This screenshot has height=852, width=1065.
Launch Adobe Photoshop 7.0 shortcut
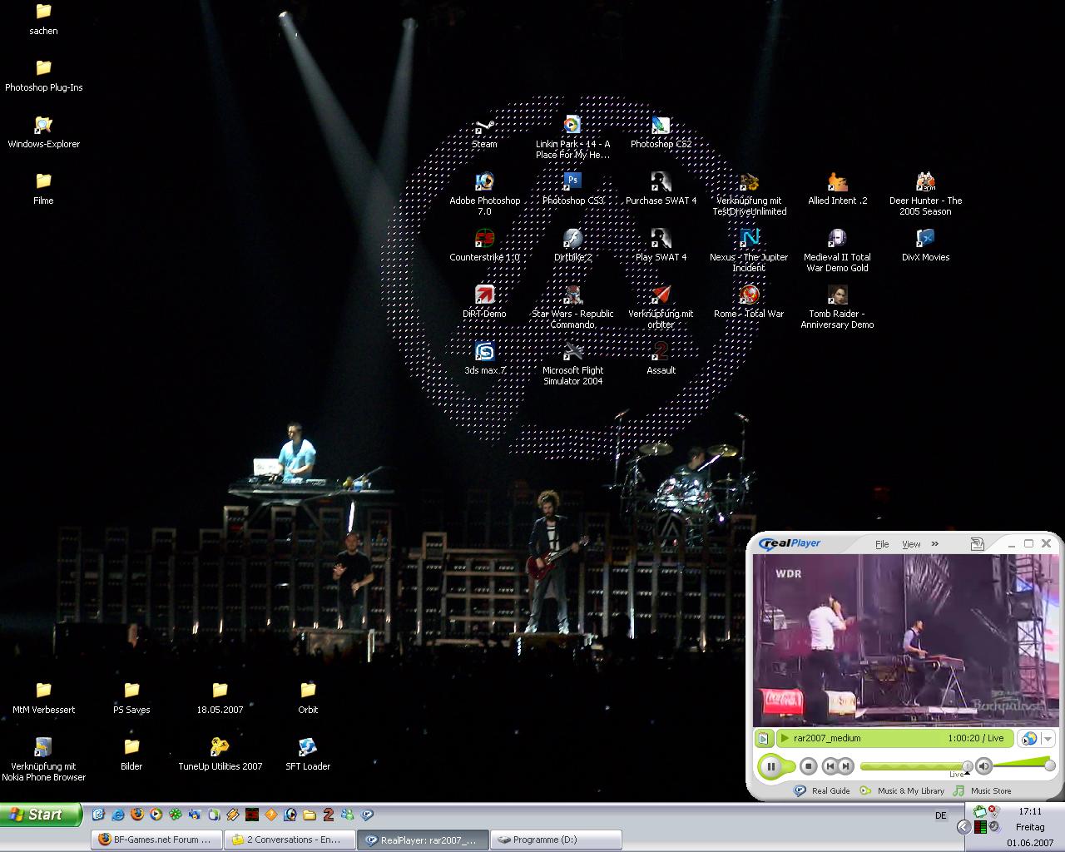pyautogui.click(x=484, y=195)
